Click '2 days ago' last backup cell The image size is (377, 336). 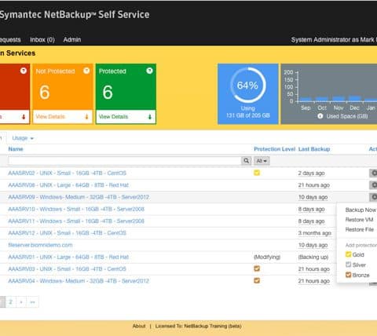point(312,173)
